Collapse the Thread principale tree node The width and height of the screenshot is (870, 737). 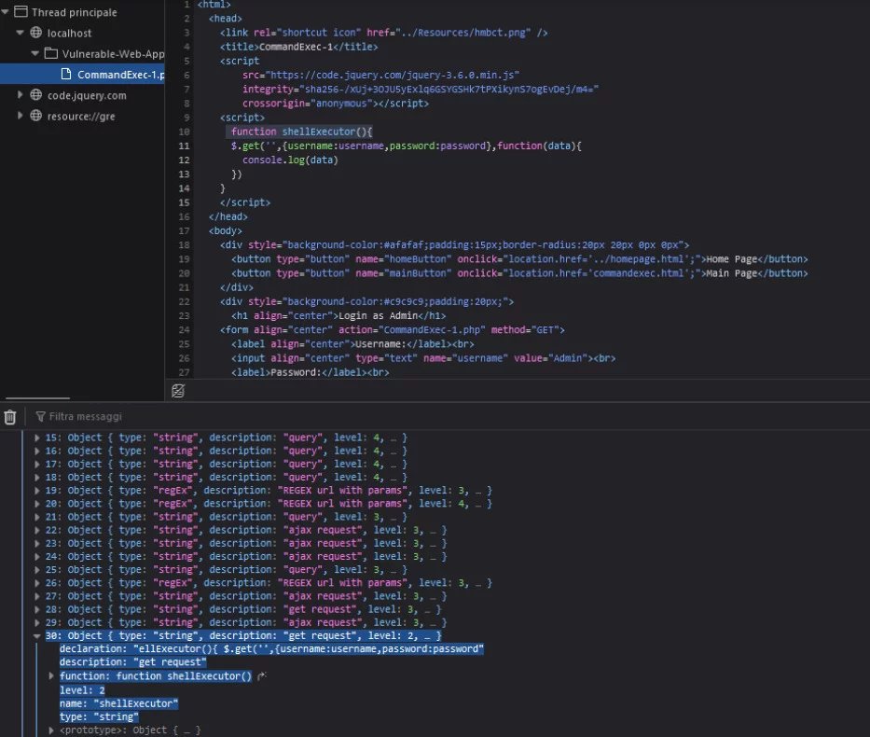[x=6, y=12]
